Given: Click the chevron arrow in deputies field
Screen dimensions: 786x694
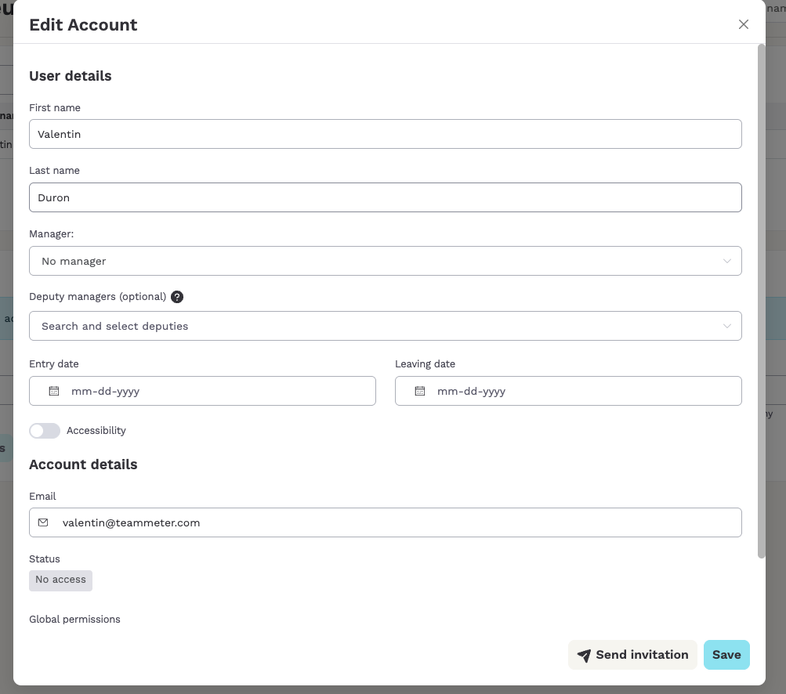Looking at the screenshot, I should 727,326.
